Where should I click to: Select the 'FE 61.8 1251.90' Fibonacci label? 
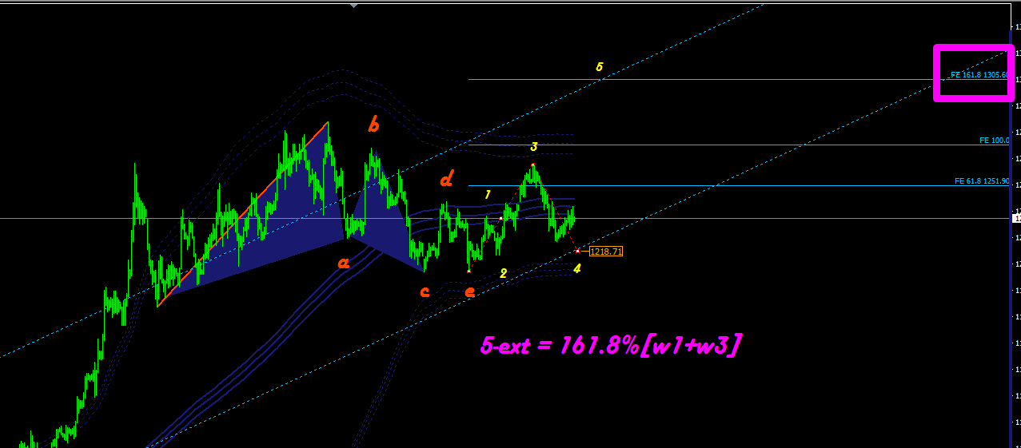(x=982, y=181)
